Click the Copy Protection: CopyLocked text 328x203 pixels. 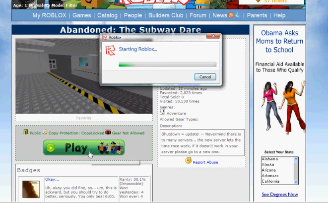(76, 133)
